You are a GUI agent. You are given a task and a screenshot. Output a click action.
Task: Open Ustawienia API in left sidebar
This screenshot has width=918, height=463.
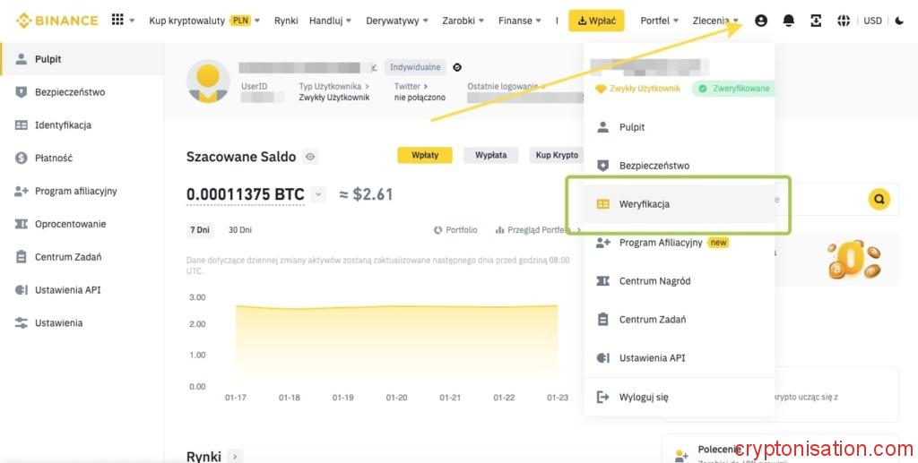(82, 290)
